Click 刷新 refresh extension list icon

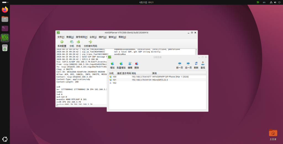pyautogui.click(x=196, y=65)
